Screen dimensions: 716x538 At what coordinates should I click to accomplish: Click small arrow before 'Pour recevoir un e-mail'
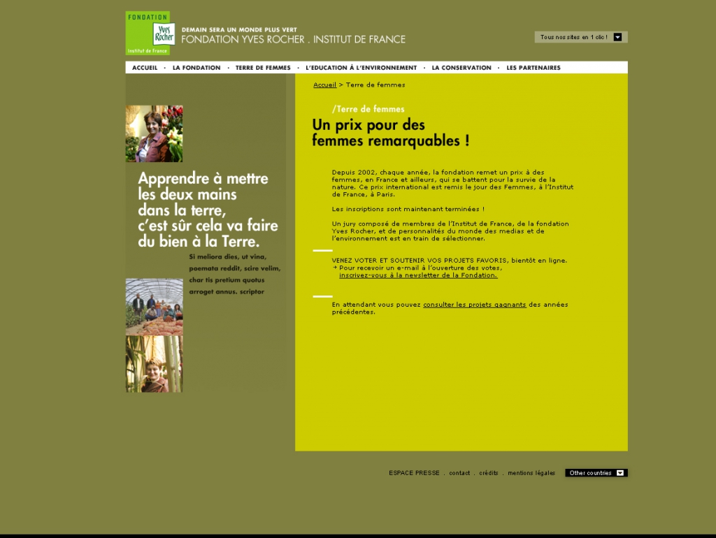(335, 268)
